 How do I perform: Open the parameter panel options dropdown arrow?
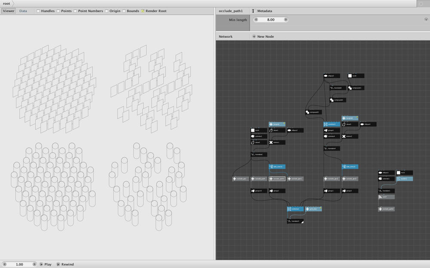point(426,19)
